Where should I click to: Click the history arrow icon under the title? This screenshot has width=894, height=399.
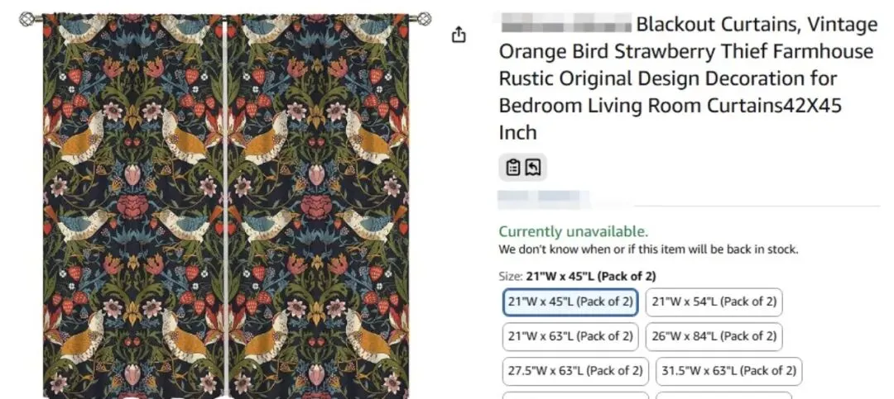click(x=533, y=168)
